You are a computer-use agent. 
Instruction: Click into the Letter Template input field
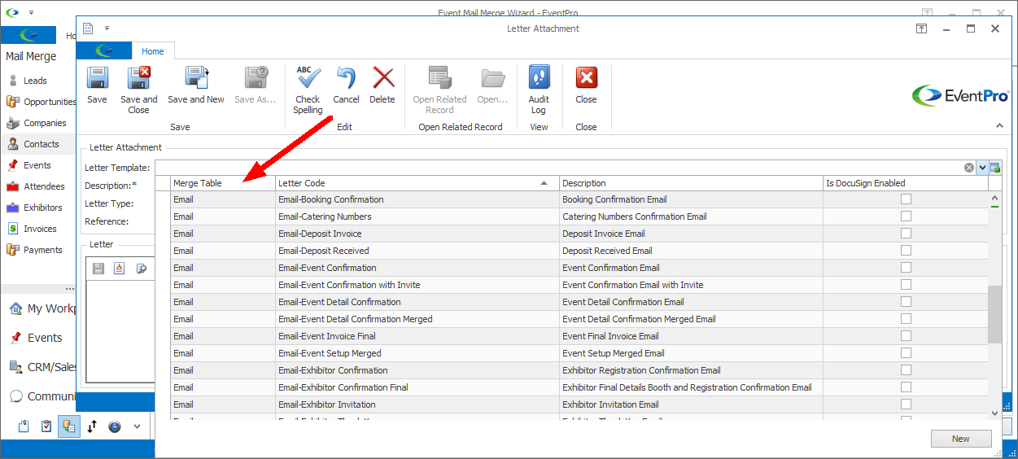click(x=558, y=168)
